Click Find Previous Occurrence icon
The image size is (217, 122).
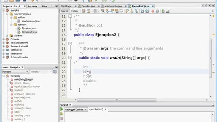click(x=107, y=11)
